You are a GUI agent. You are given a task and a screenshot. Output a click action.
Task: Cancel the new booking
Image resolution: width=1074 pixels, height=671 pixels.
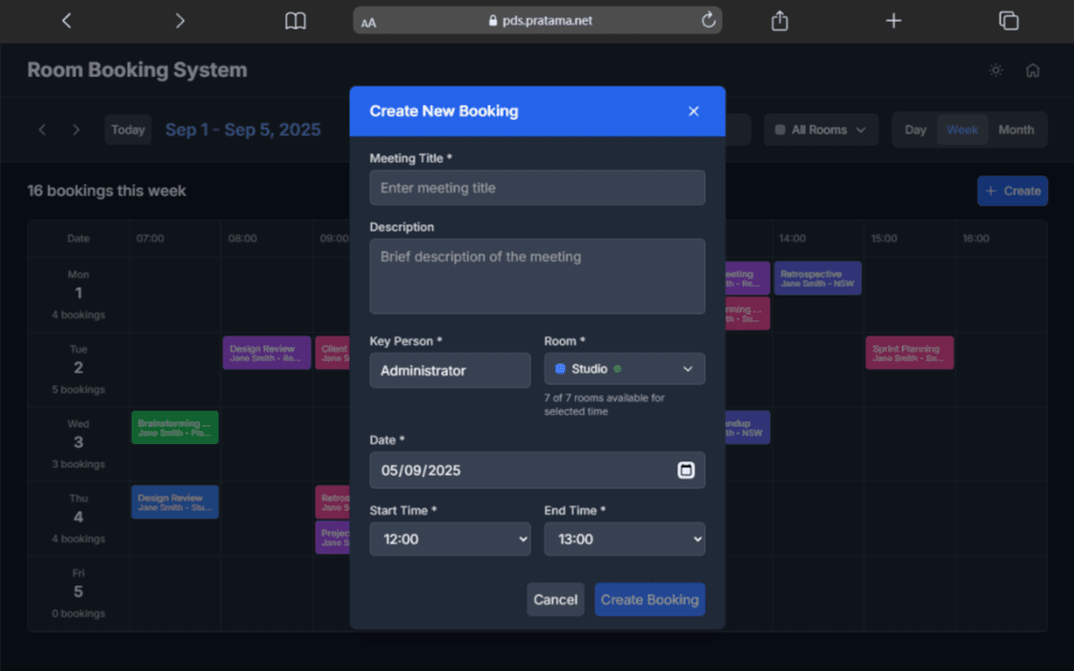coord(555,600)
